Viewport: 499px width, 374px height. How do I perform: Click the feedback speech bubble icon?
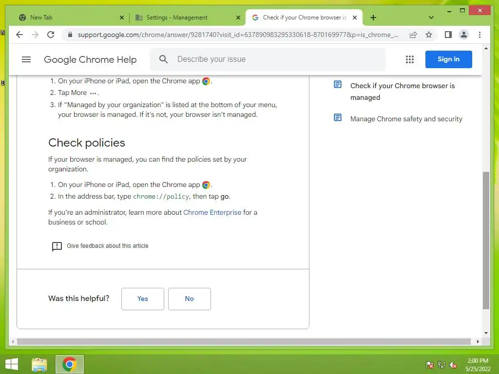[x=57, y=246]
